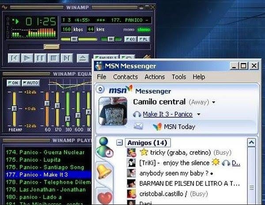Toggle equalizer AUTO button

coord(31,83)
